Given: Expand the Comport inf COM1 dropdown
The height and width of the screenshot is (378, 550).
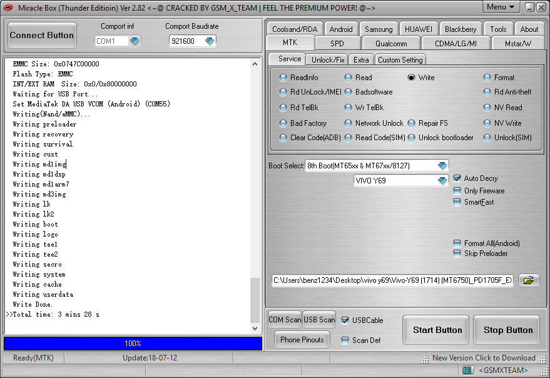Looking at the screenshot, I should coord(135,41).
